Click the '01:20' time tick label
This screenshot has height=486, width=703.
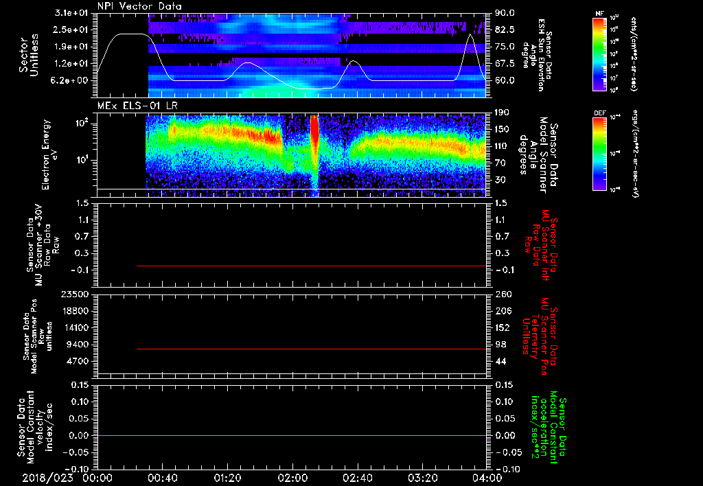[227, 478]
